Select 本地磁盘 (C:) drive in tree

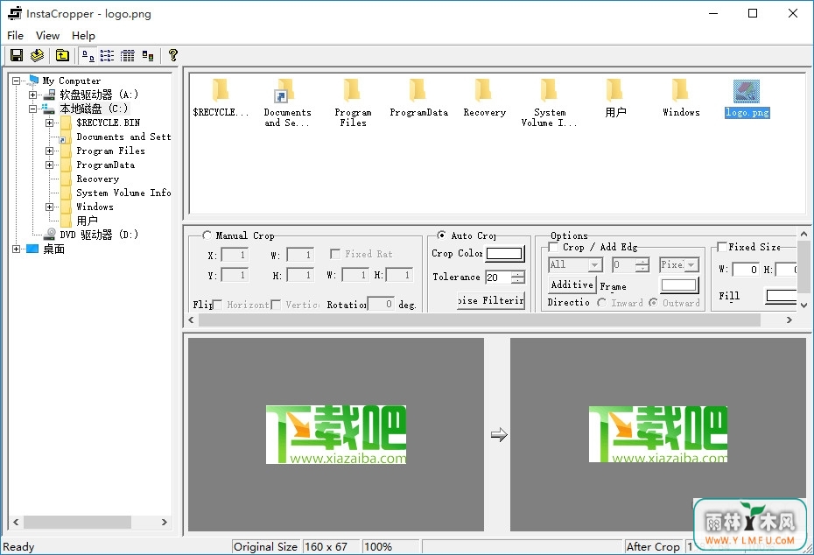[94, 109]
